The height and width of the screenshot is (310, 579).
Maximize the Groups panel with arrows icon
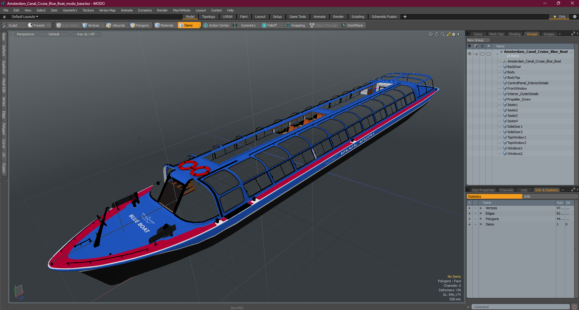(573, 34)
